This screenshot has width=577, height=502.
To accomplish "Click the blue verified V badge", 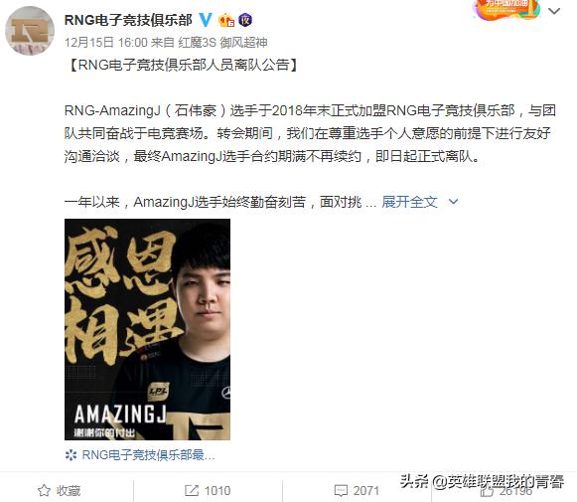I will [206, 20].
